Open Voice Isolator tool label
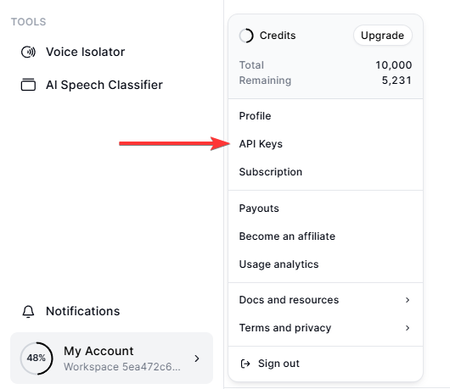This screenshot has height=389, width=450. pos(85,52)
